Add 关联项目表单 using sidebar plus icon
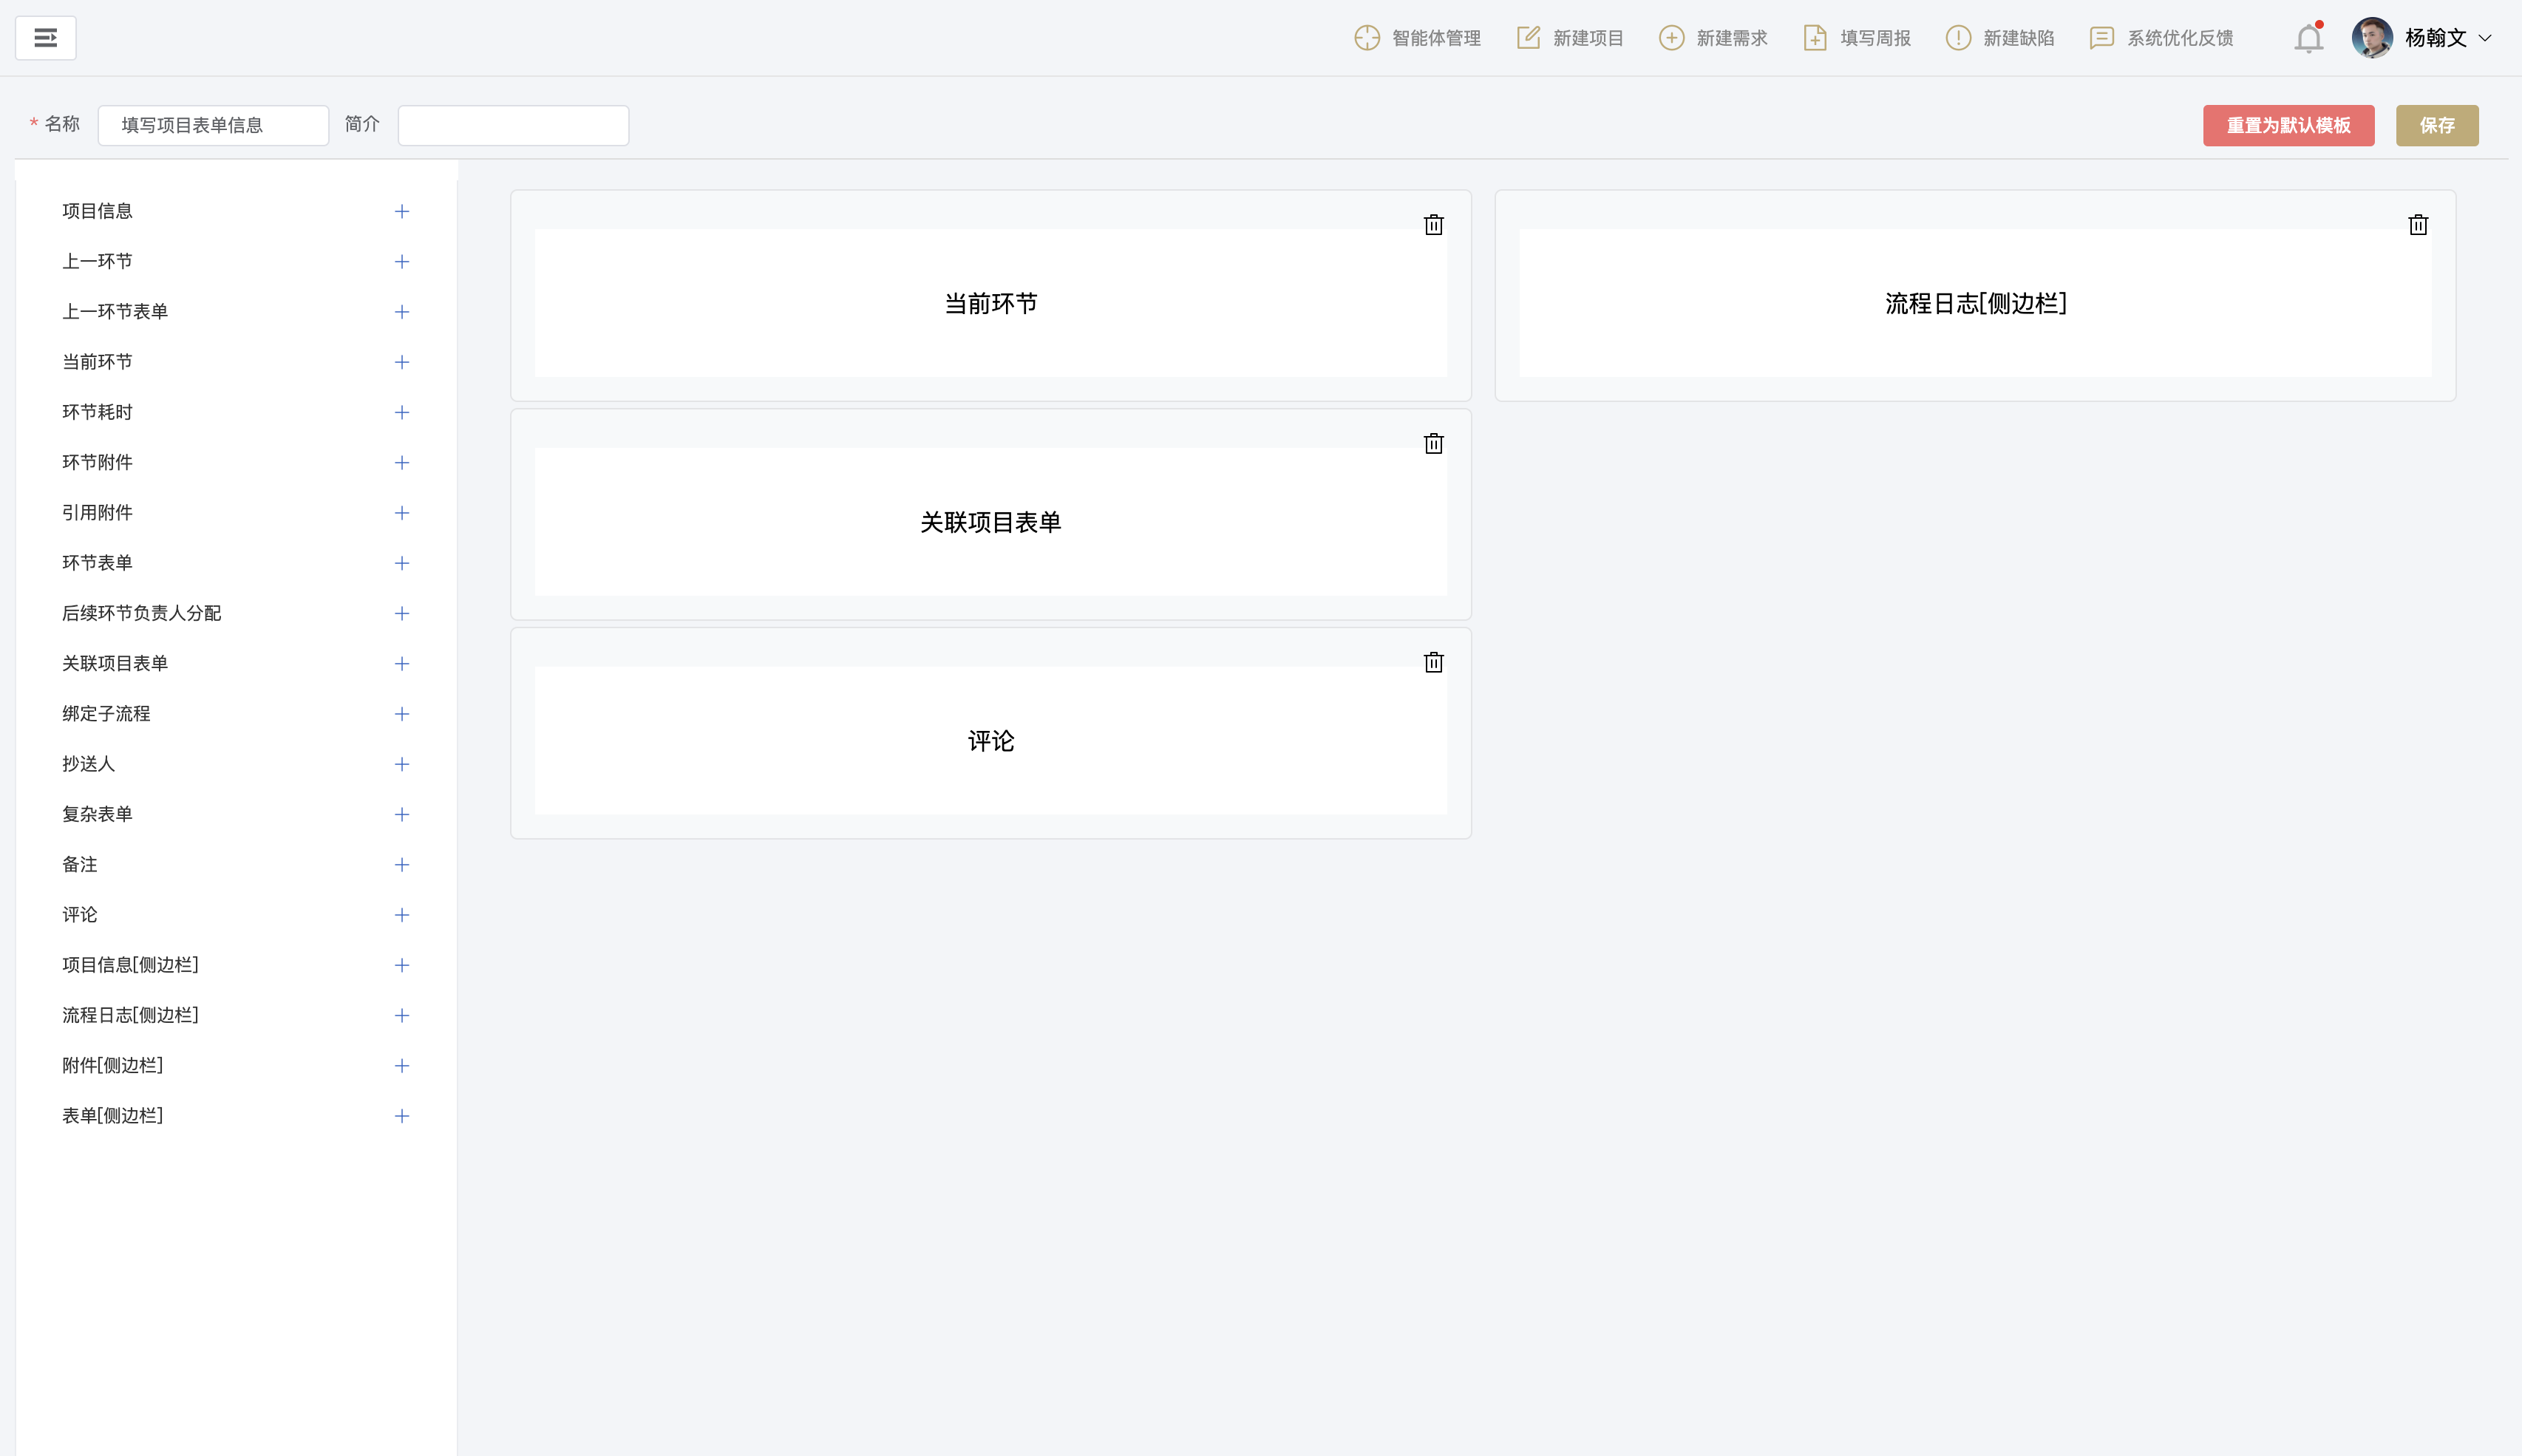 click(402, 664)
